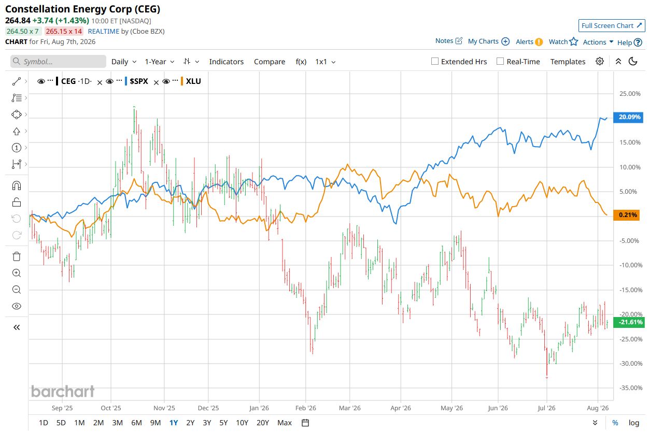This screenshot has width=649, height=432.
Task: Select the 9M time range
Action: (156, 423)
